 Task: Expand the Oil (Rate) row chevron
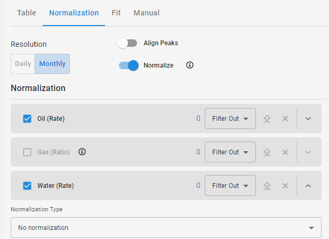(x=308, y=119)
